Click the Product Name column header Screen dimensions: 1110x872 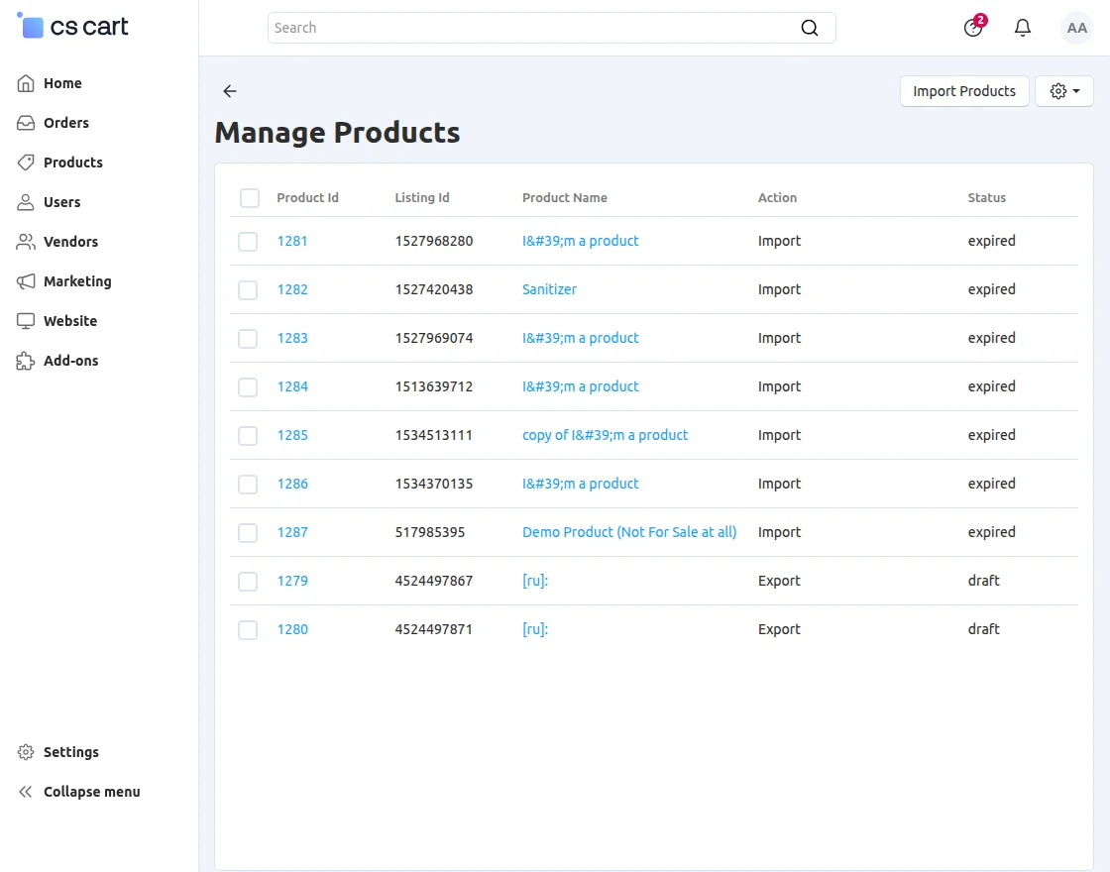pyautogui.click(x=565, y=198)
